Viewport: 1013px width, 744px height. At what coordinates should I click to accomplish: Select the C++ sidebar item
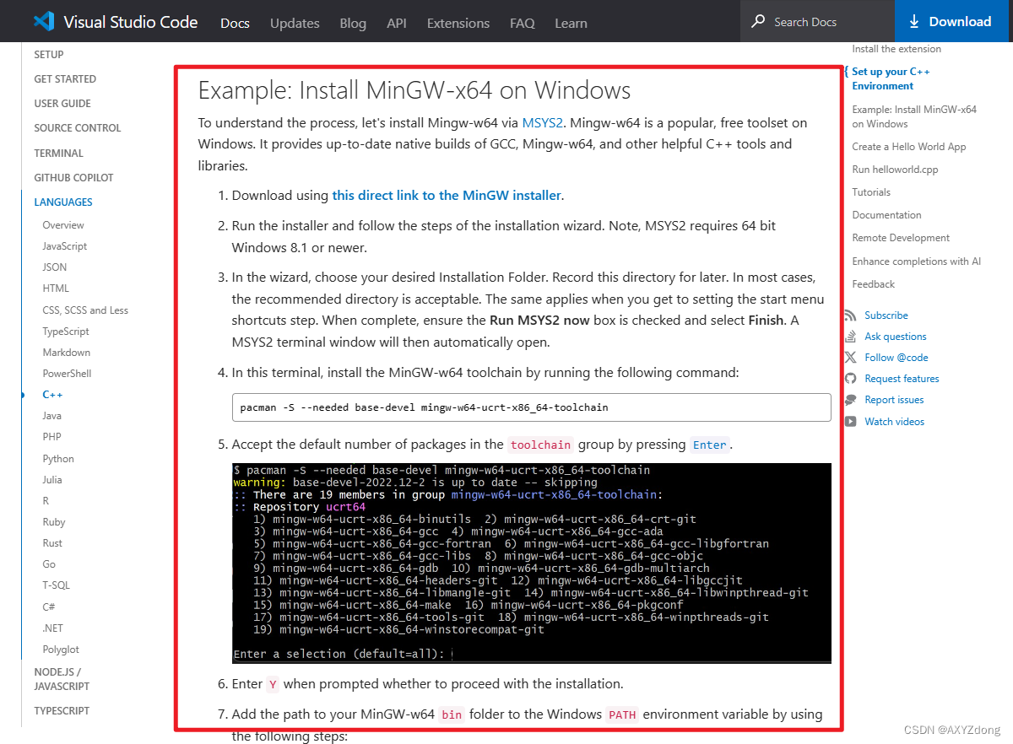52,395
